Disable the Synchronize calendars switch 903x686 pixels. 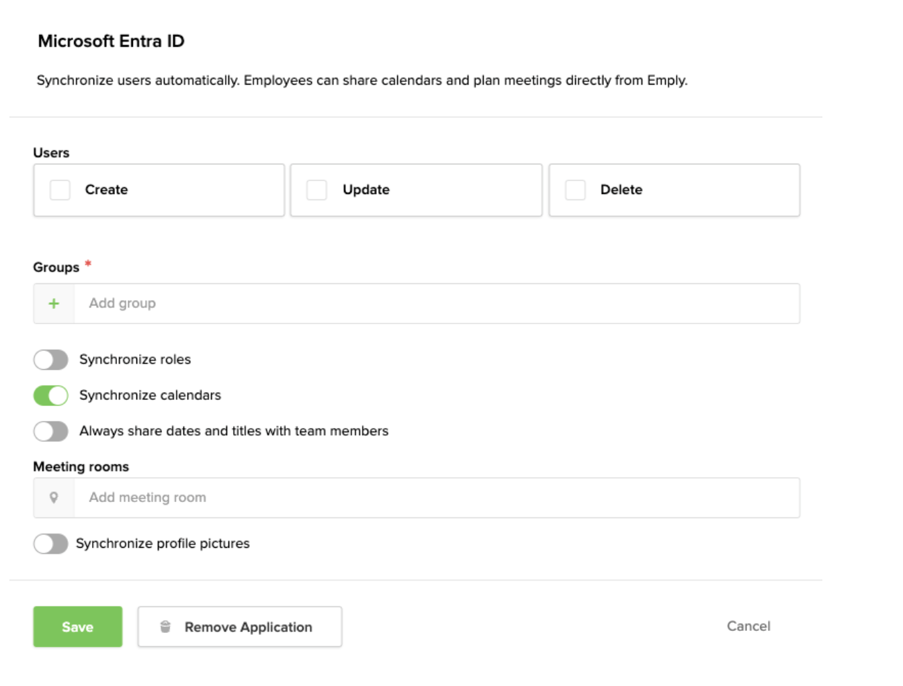point(51,395)
